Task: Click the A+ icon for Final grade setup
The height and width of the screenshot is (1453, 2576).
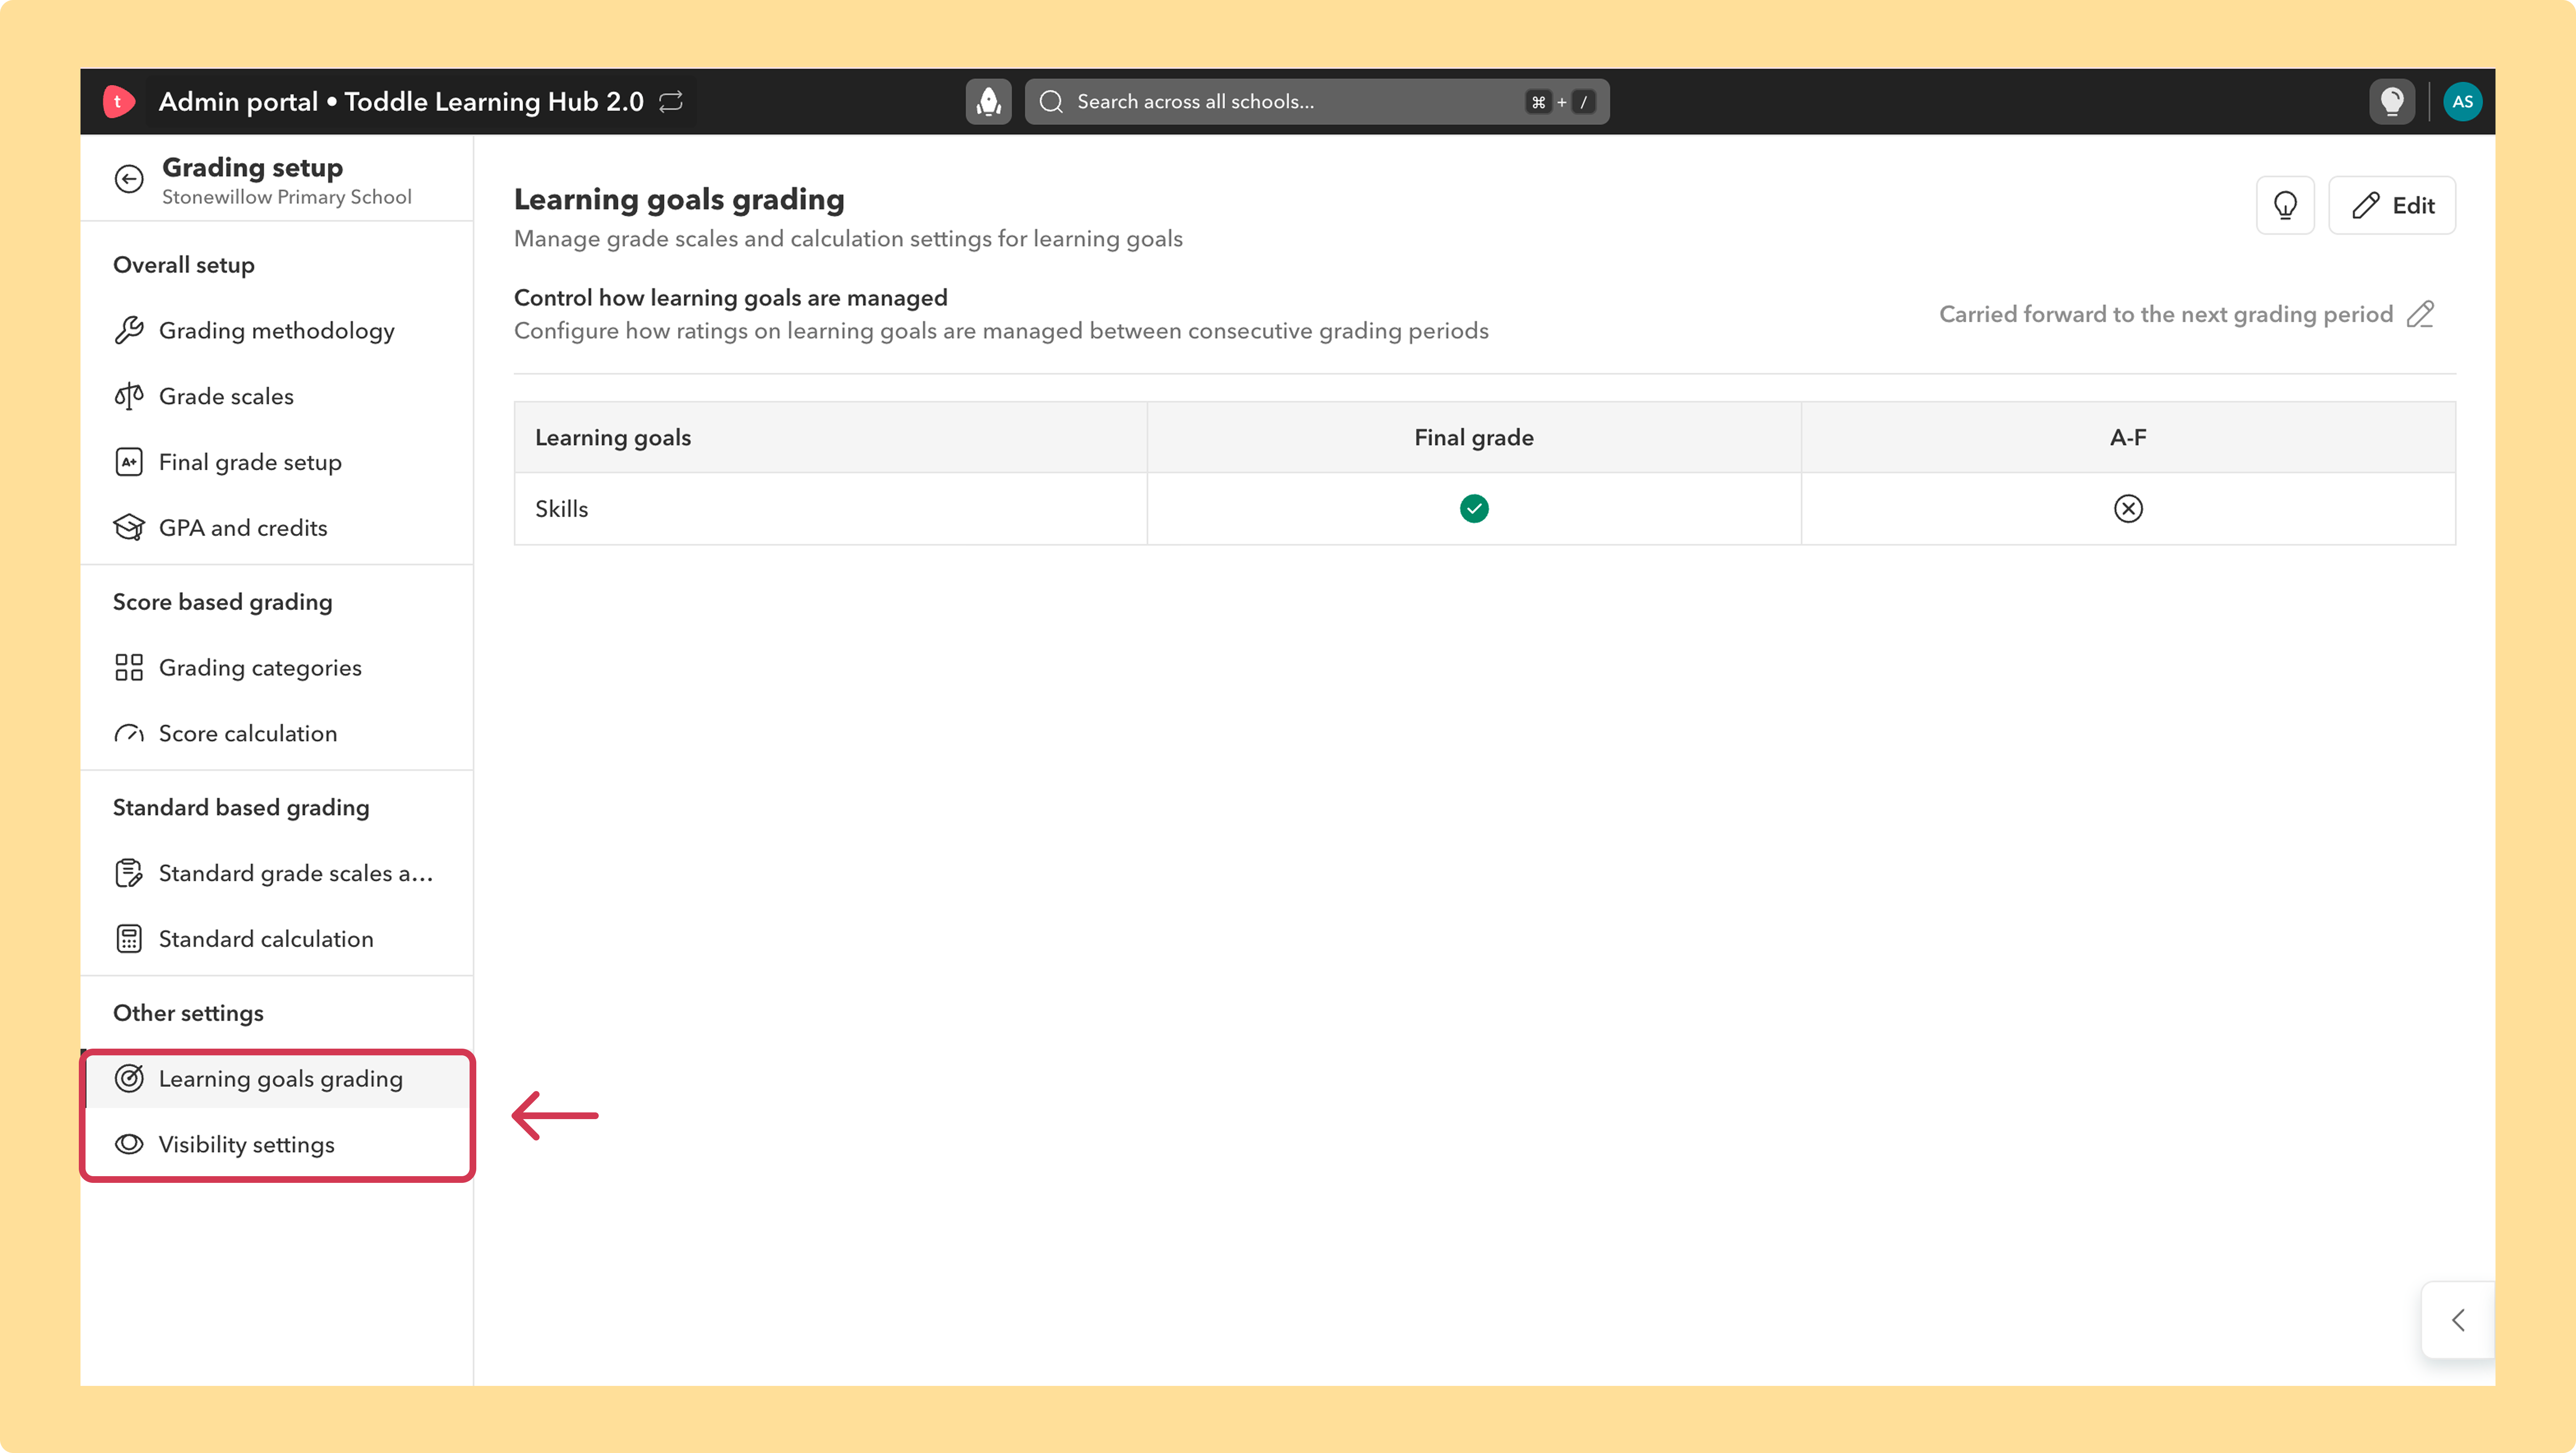Action: [x=129, y=462]
